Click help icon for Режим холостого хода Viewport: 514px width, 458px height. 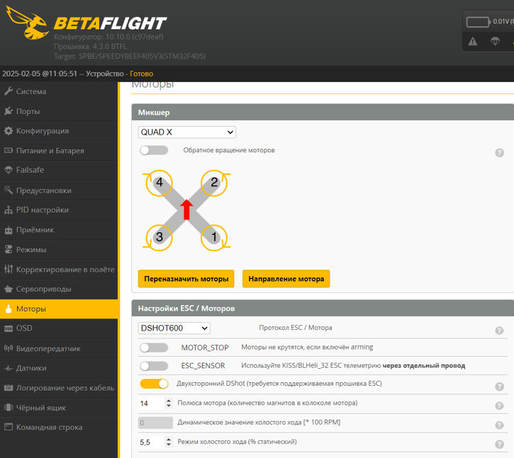[499, 445]
